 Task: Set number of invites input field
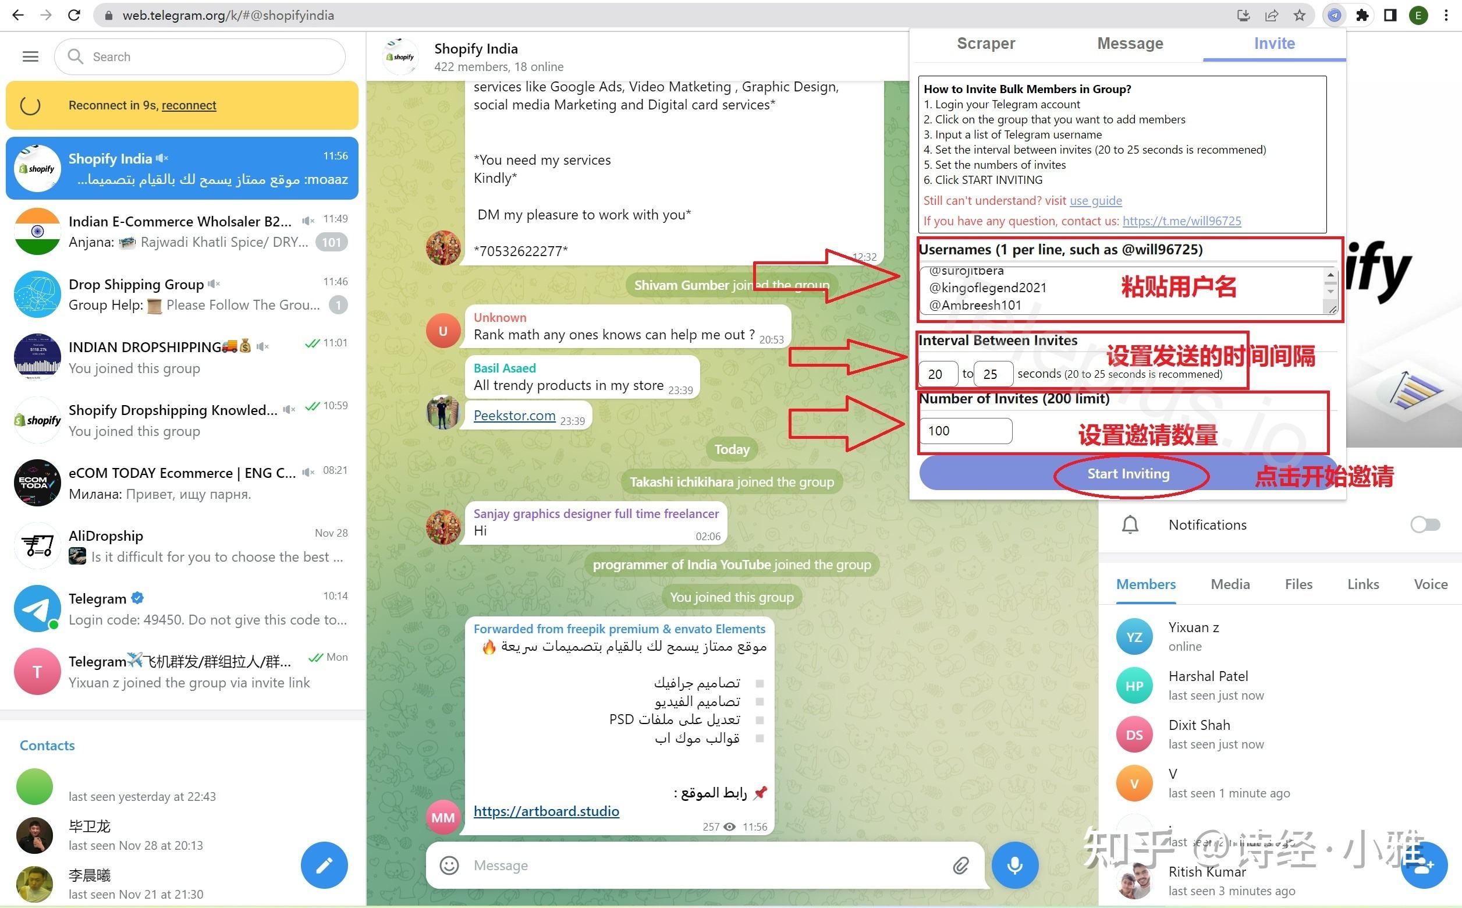pos(964,430)
